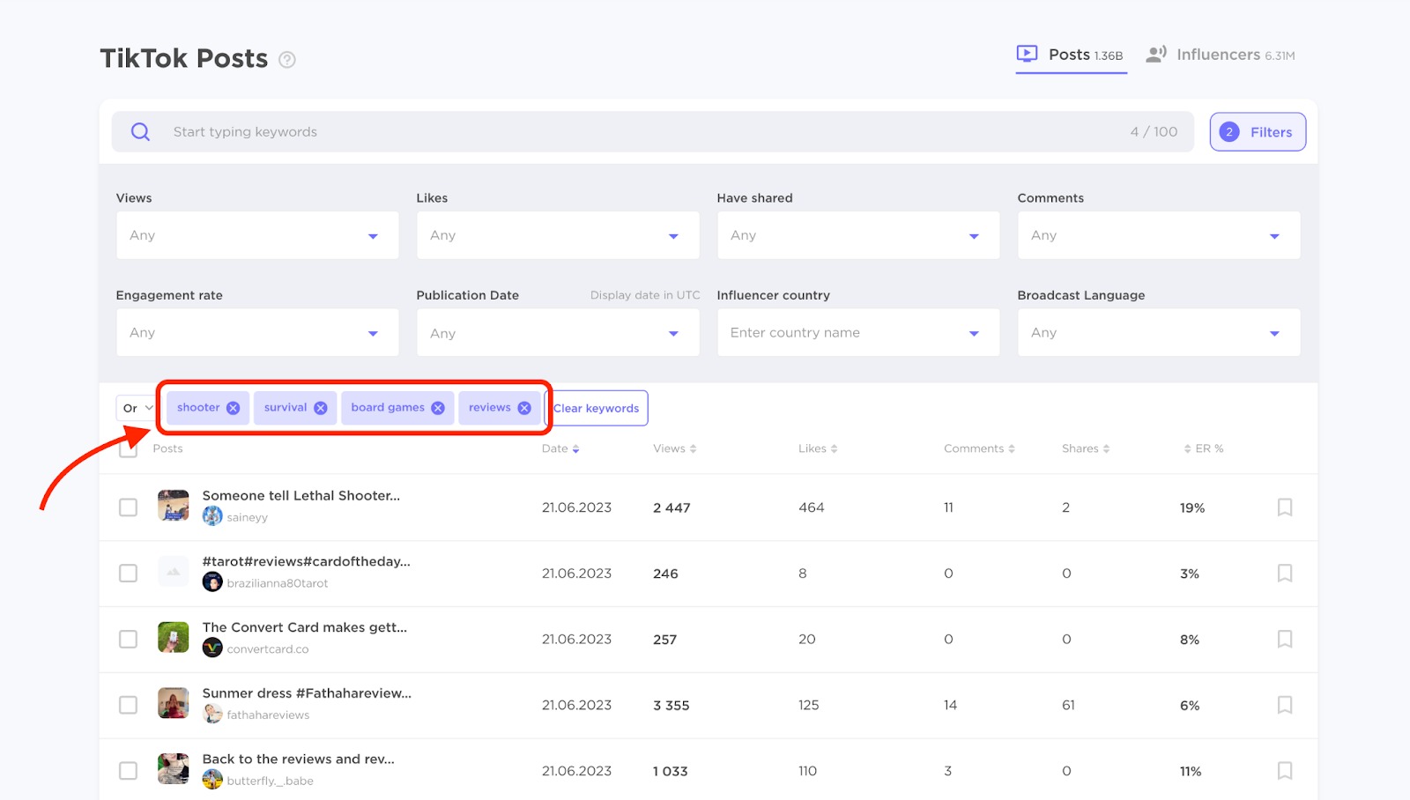
Task: Select the saineyy post checkbox
Action: [x=129, y=507]
